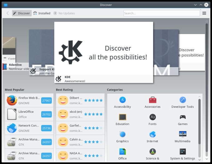Click the Best Rating heading
212x164 pixels.
coord(64,90)
